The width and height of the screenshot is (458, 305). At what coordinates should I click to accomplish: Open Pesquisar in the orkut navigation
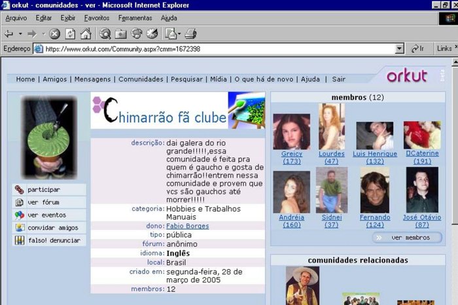(186, 79)
